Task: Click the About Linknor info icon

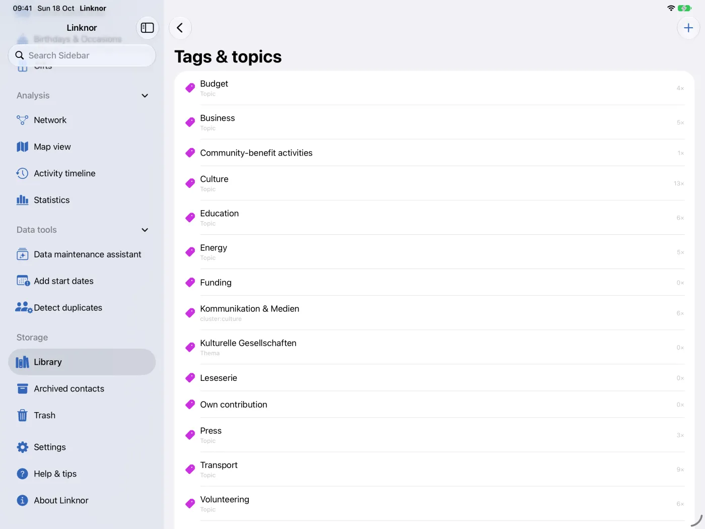Action: tap(22, 500)
